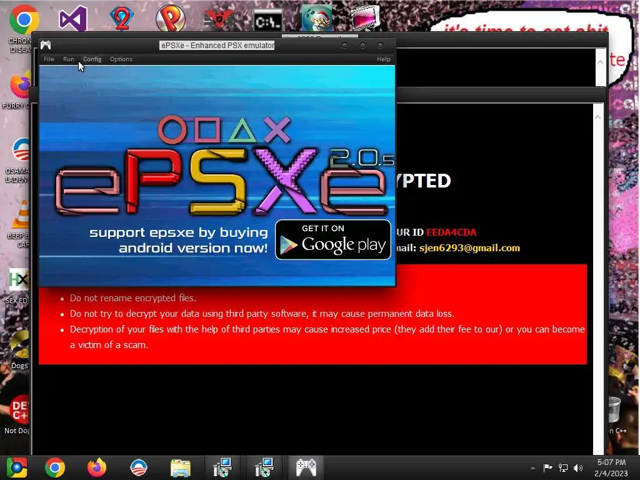The image size is (640, 480).
Task: Click the ePSXe gamepad title bar icon
Action: click(x=46, y=45)
